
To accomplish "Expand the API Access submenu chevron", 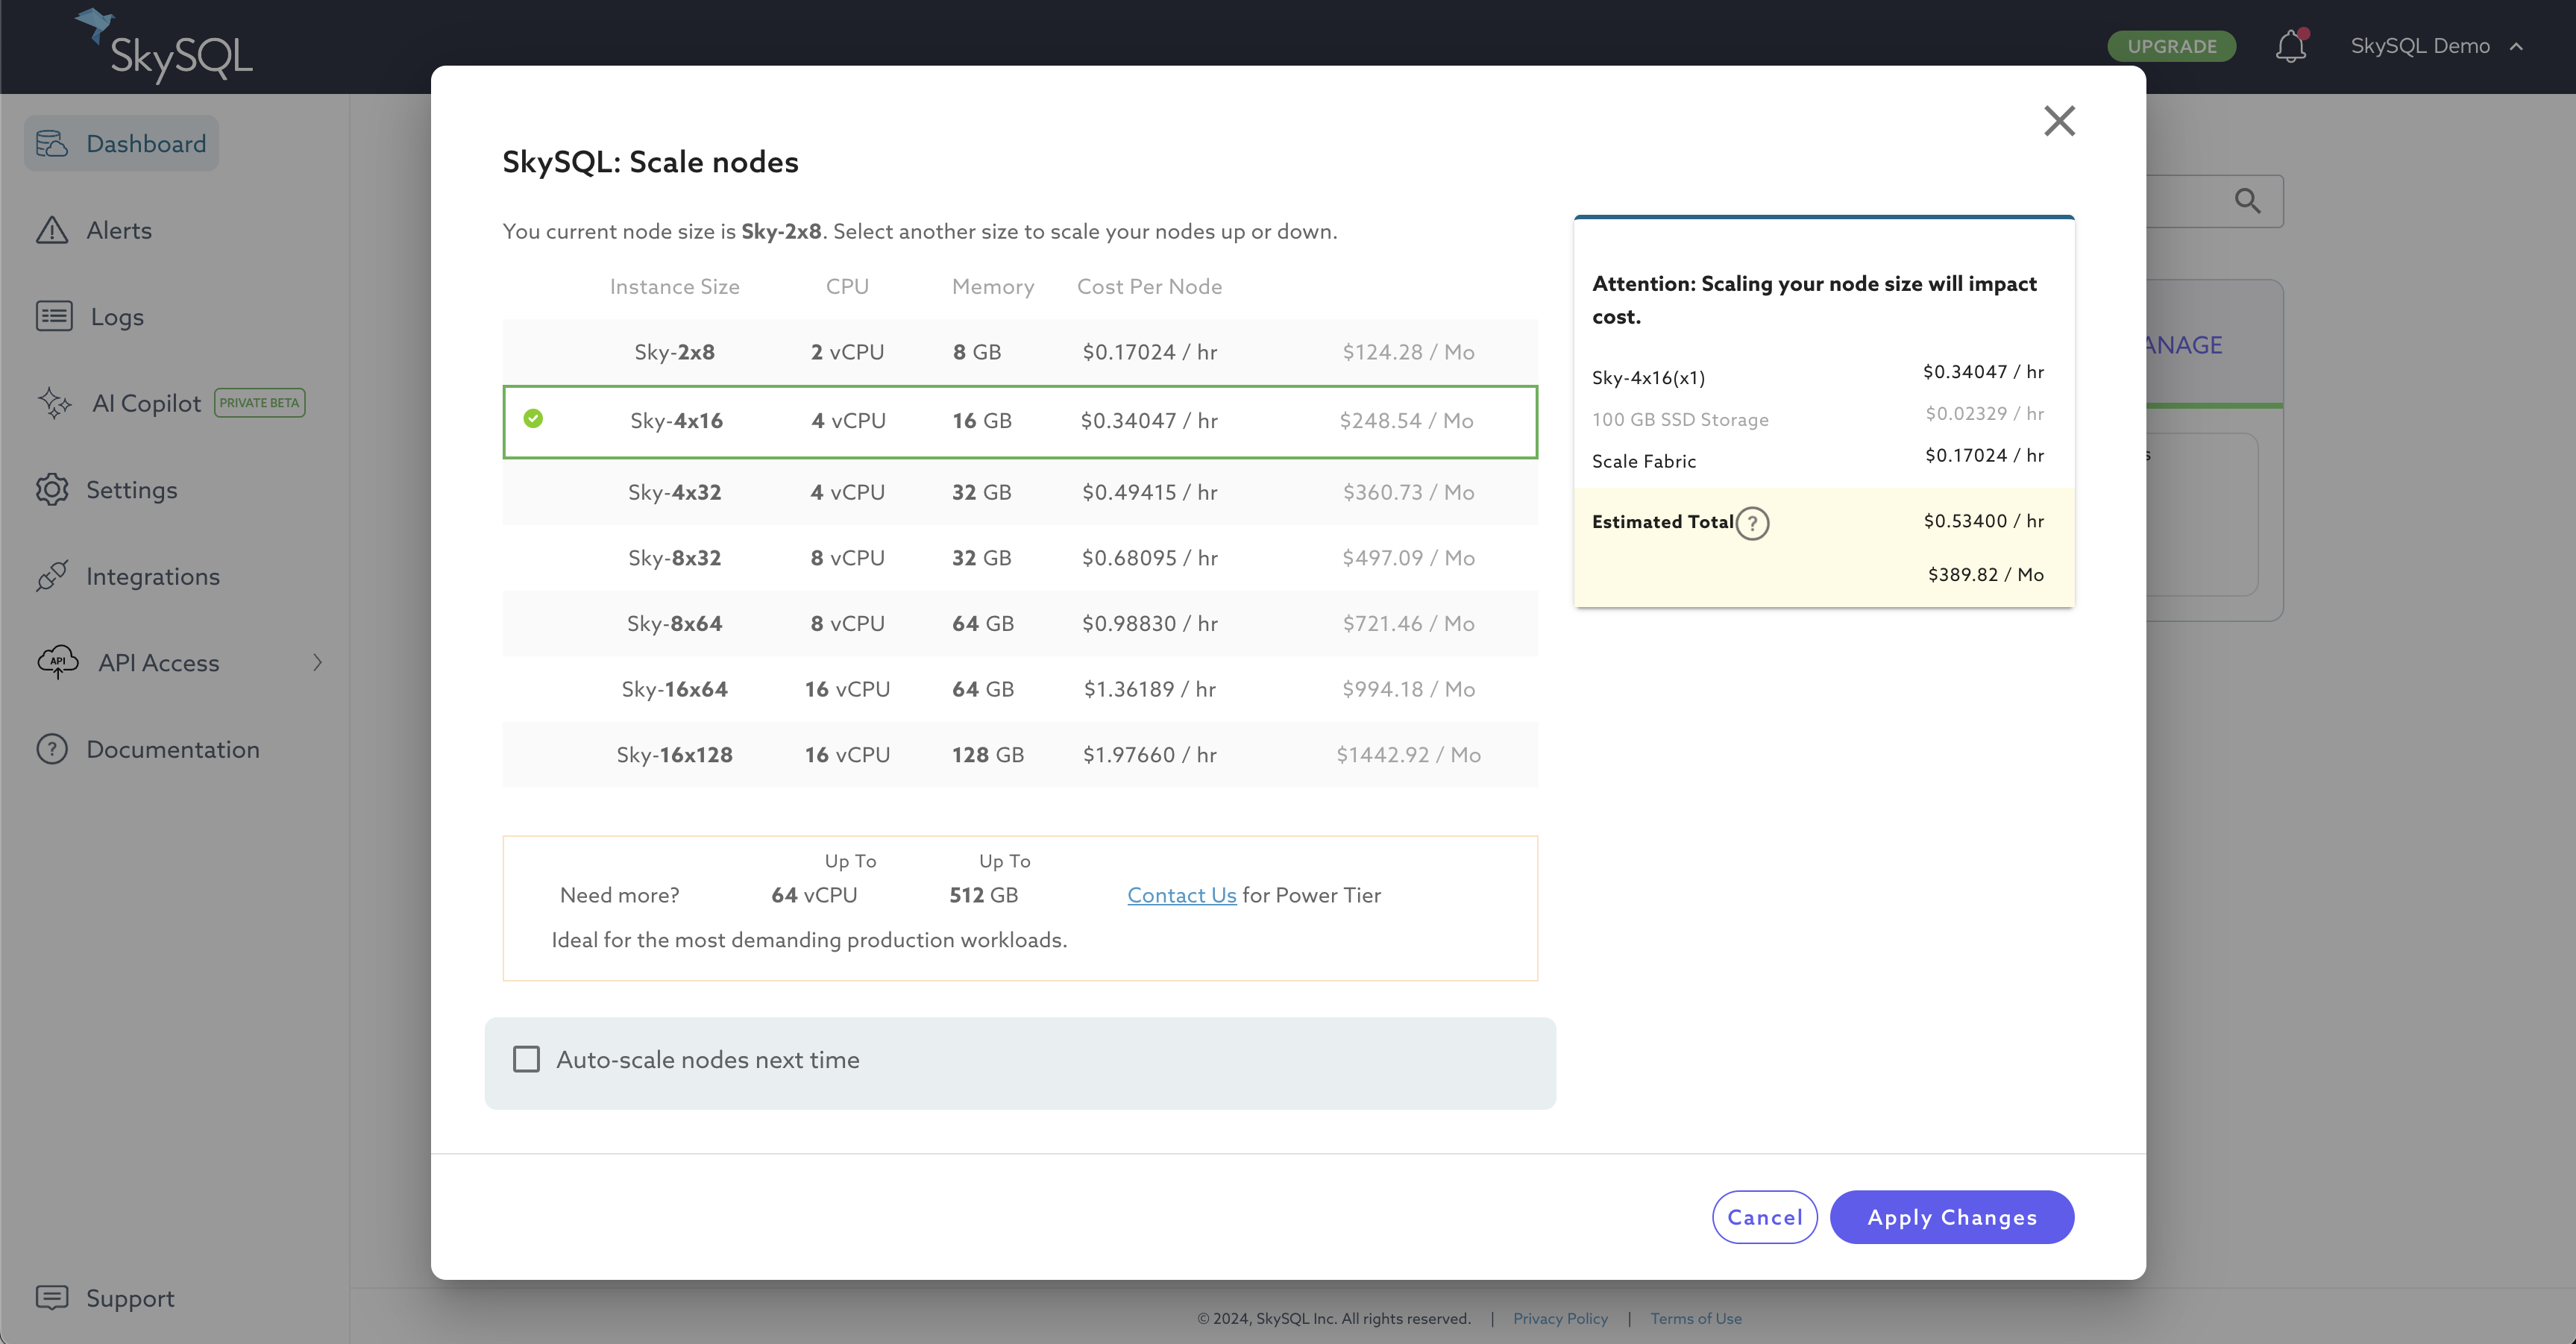I will 317,662.
